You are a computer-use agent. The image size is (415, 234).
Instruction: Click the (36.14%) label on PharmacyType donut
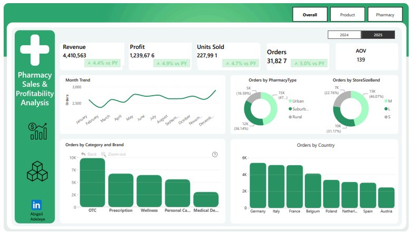coord(241,129)
